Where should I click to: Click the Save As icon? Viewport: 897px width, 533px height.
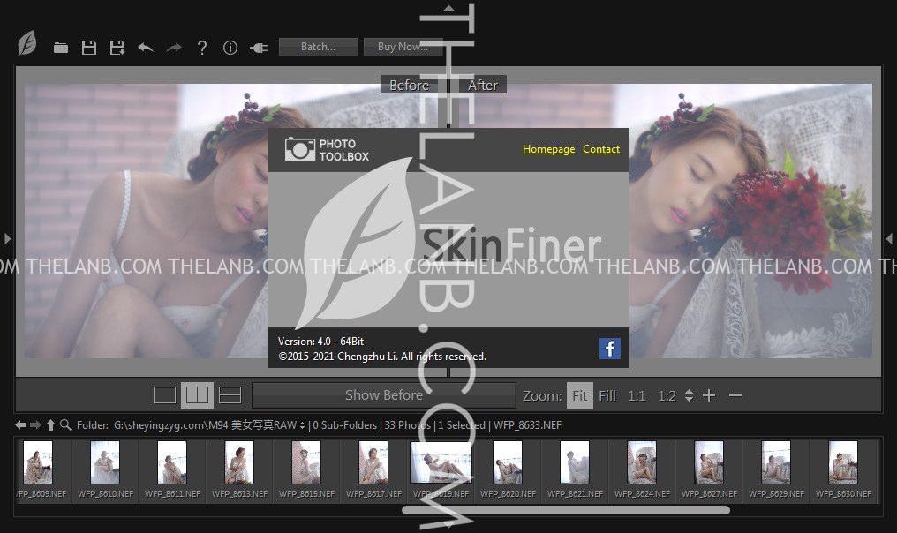point(117,48)
